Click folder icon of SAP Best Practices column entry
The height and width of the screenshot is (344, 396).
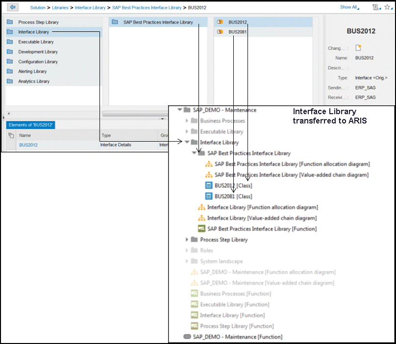coord(115,22)
